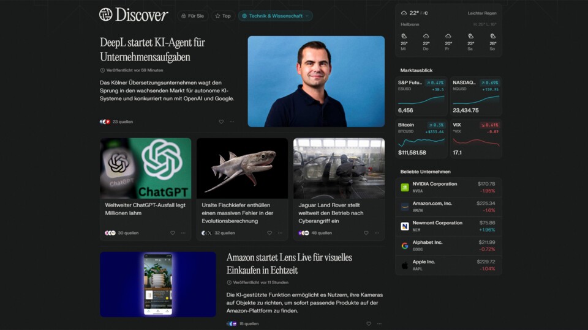Open the Amazon Lens Live phone thumbnail
The image size is (588, 330).
tap(158, 284)
